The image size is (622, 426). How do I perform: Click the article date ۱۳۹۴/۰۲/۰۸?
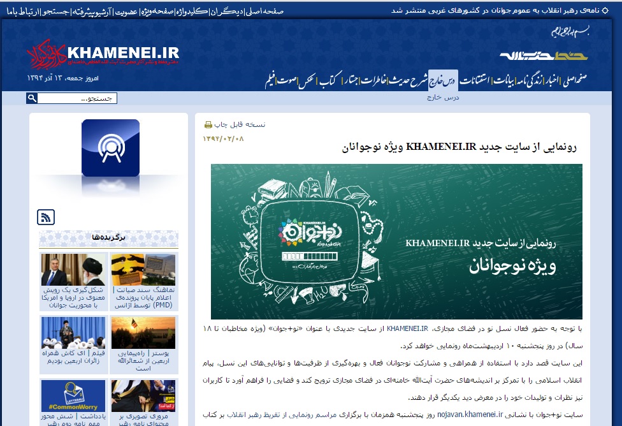pos(223,139)
